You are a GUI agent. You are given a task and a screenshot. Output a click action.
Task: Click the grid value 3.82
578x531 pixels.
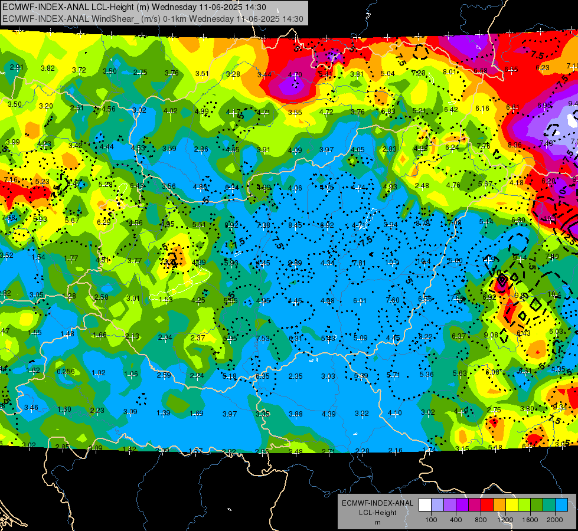48,68
